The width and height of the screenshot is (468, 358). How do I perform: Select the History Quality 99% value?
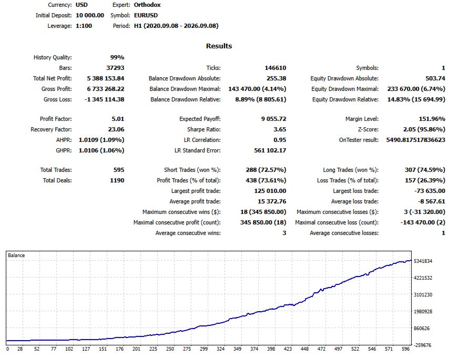point(117,57)
